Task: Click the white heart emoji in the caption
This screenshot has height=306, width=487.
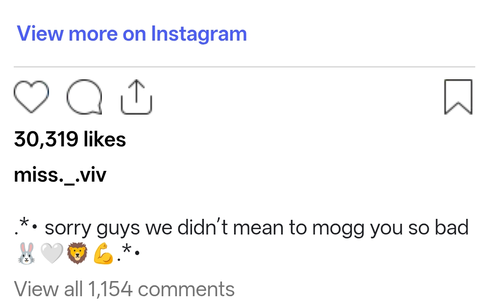Action: pyautogui.click(x=52, y=253)
